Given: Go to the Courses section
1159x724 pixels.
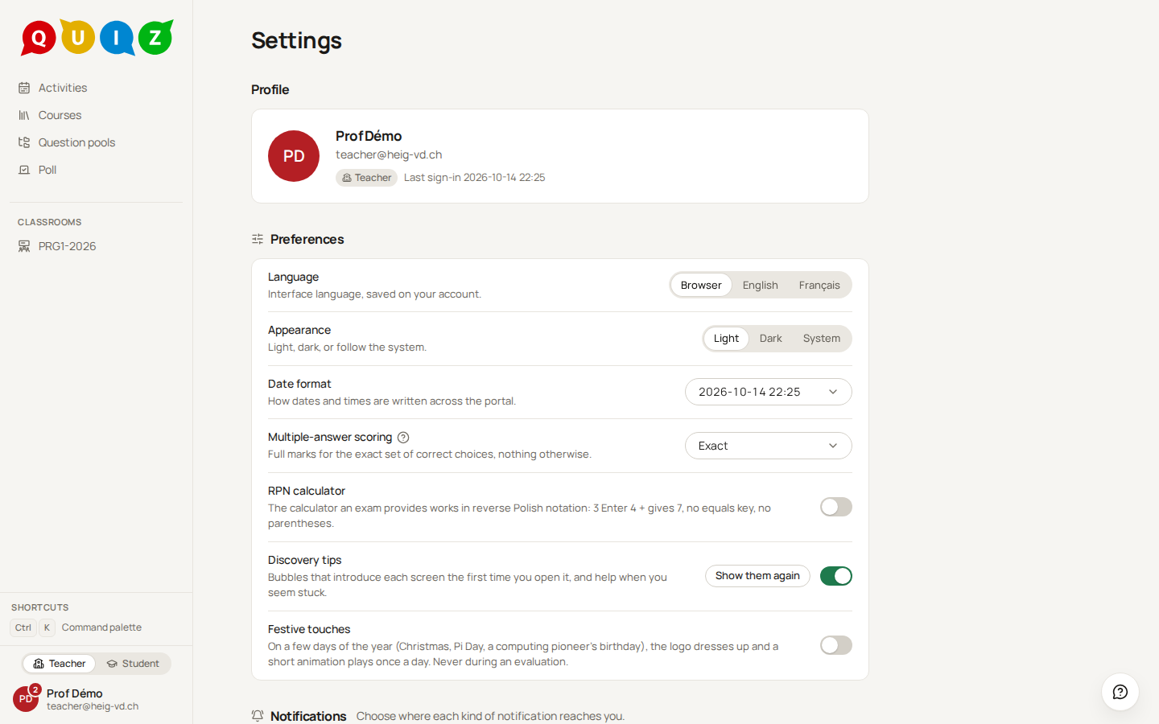Looking at the screenshot, I should (x=96, y=115).
